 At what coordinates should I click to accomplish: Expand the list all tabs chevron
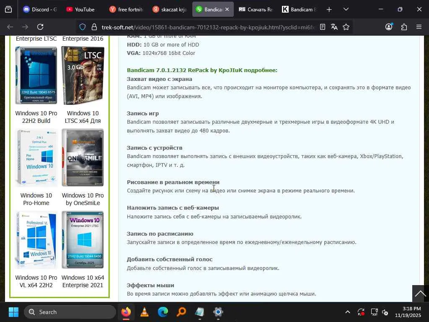[x=346, y=9]
